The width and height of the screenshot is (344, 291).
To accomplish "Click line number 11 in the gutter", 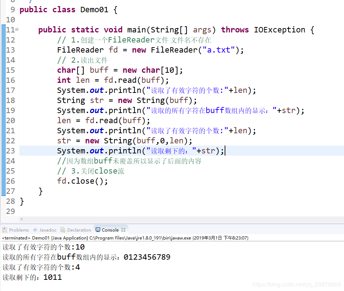I will [x=10, y=30].
